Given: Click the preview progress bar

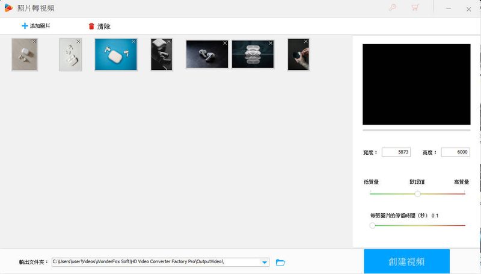Looking at the screenshot, I should click(x=416, y=130).
